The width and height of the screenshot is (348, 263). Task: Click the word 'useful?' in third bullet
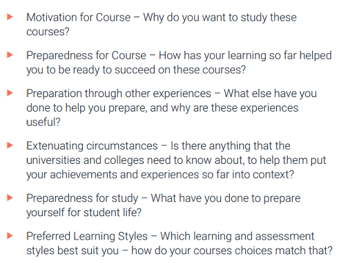pyautogui.click(x=43, y=122)
